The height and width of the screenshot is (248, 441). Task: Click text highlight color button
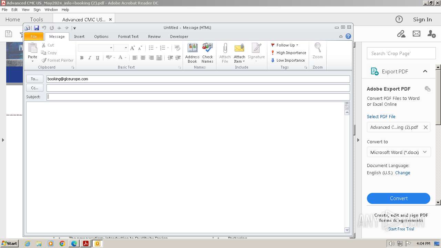click(109, 58)
